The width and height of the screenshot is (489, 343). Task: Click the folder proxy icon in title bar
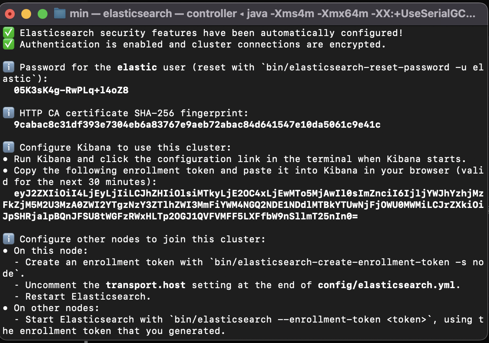(x=59, y=14)
